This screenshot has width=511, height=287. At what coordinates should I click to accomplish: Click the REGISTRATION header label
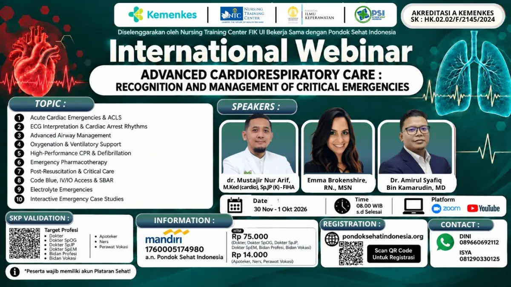click(x=353, y=224)
